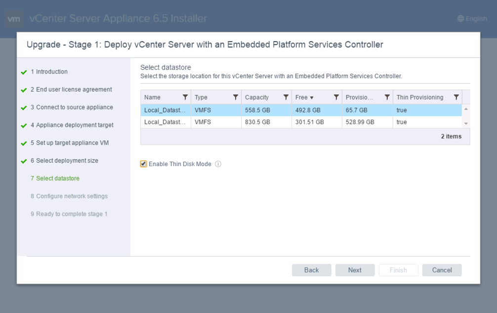Toggle the Enable Thin Disk Mode checkbox

coord(144,164)
